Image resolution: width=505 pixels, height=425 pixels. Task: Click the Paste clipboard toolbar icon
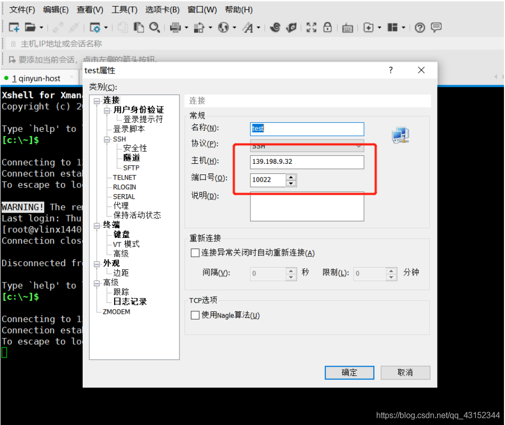click(x=139, y=28)
